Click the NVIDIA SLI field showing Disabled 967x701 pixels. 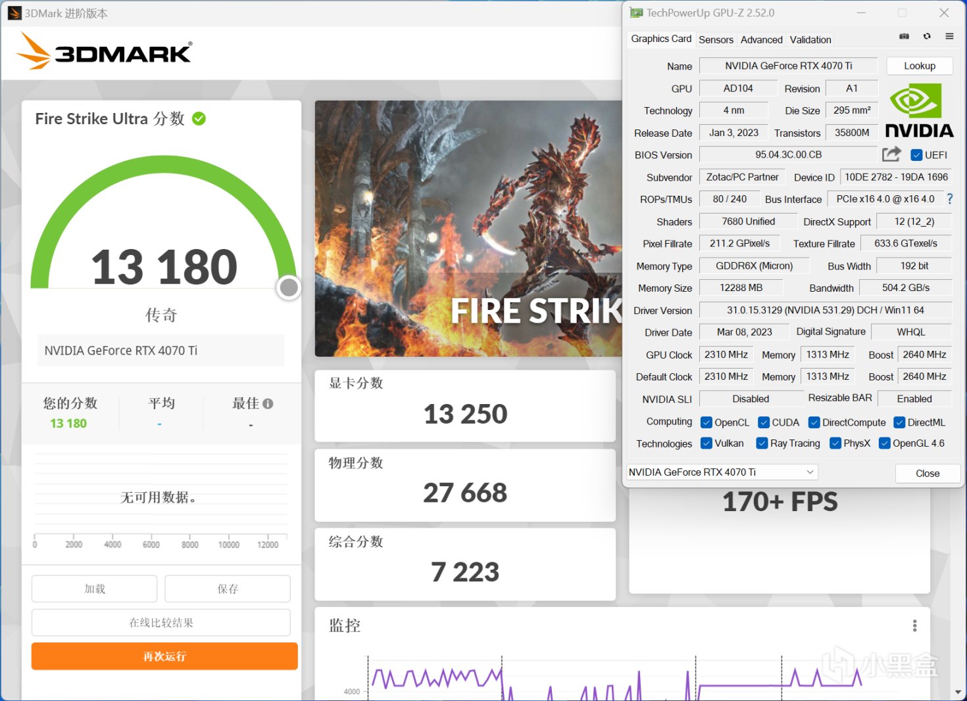coord(751,399)
